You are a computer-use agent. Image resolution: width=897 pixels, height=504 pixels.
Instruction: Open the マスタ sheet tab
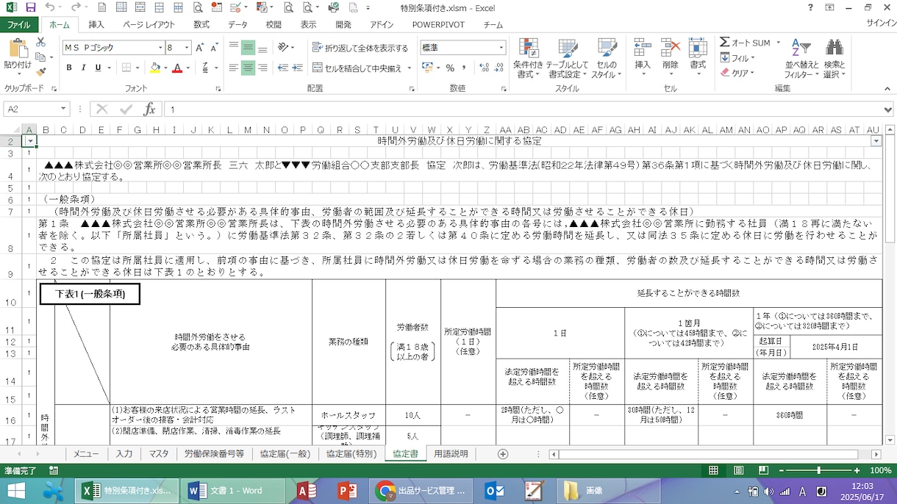tap(158, 454)
